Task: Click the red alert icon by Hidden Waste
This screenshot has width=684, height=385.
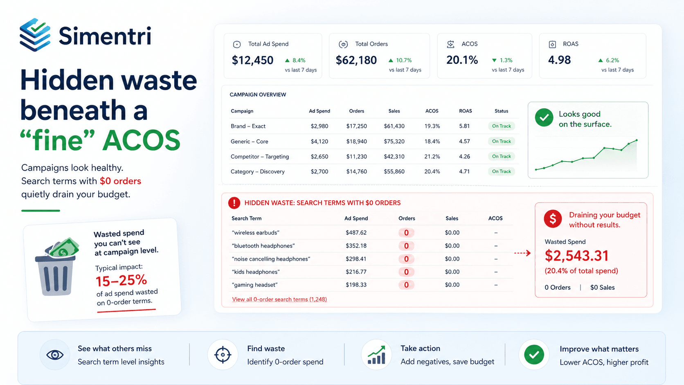Action: [234, 203]
